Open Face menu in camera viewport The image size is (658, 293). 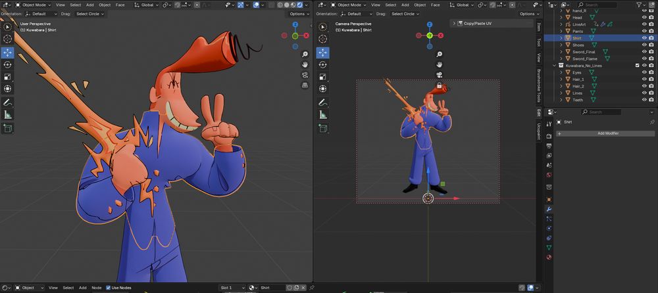[x=435, y=5]
